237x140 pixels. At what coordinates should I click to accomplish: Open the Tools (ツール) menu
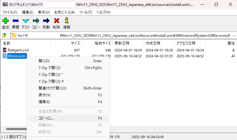point(86,12)
